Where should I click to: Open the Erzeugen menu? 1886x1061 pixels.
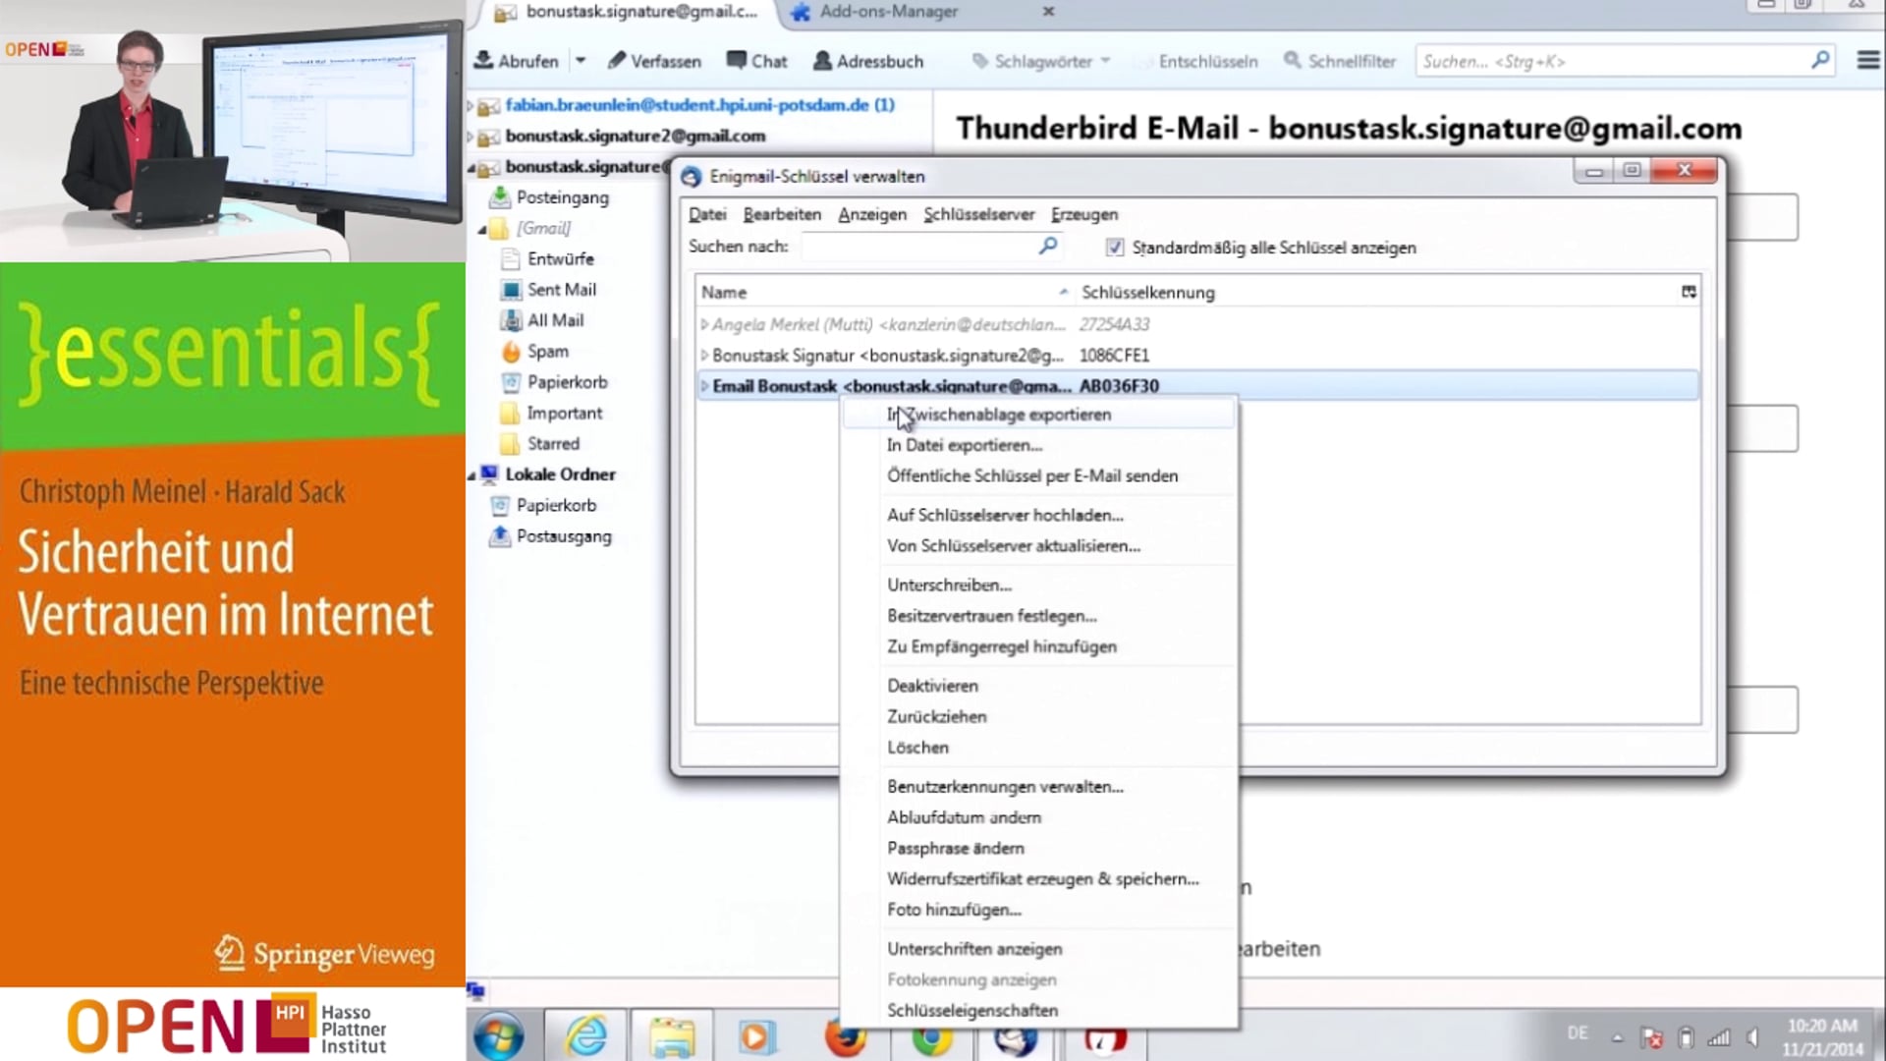tap(1083, 214)
